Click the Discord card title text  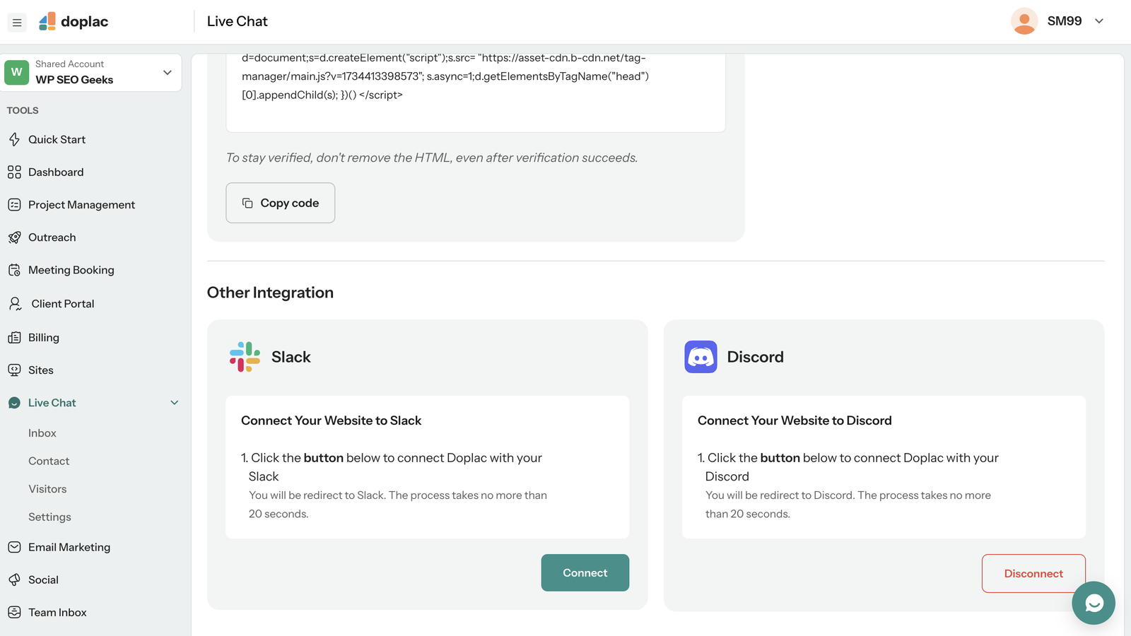755,357
